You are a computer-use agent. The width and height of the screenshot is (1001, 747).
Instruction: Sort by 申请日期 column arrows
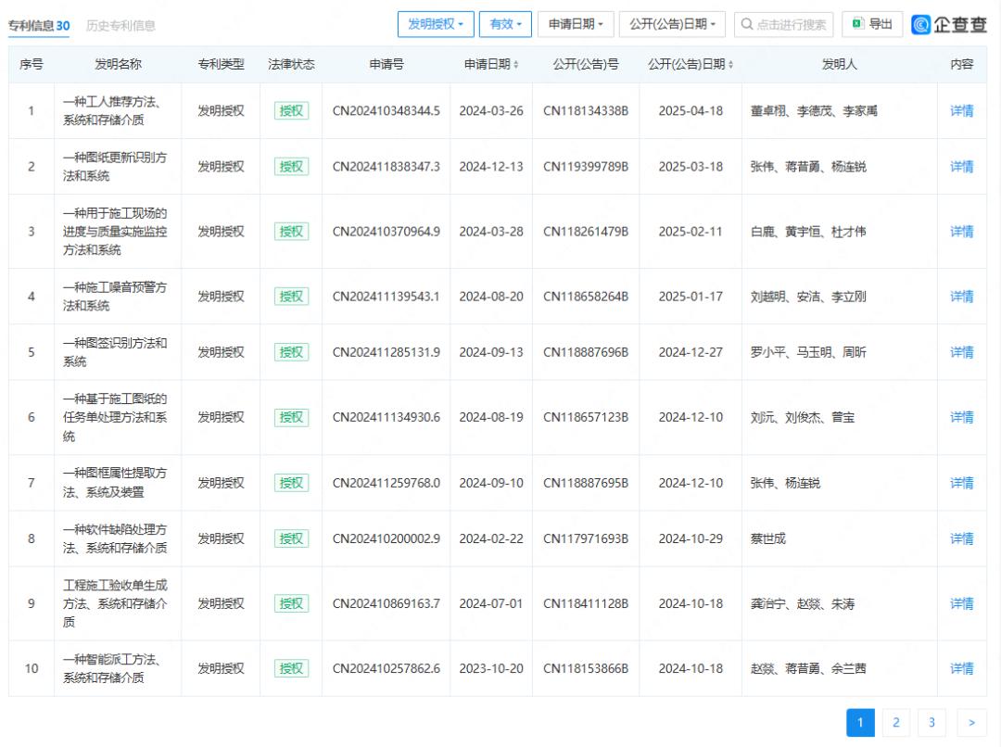pyautogui.click(x=516, y=65)
